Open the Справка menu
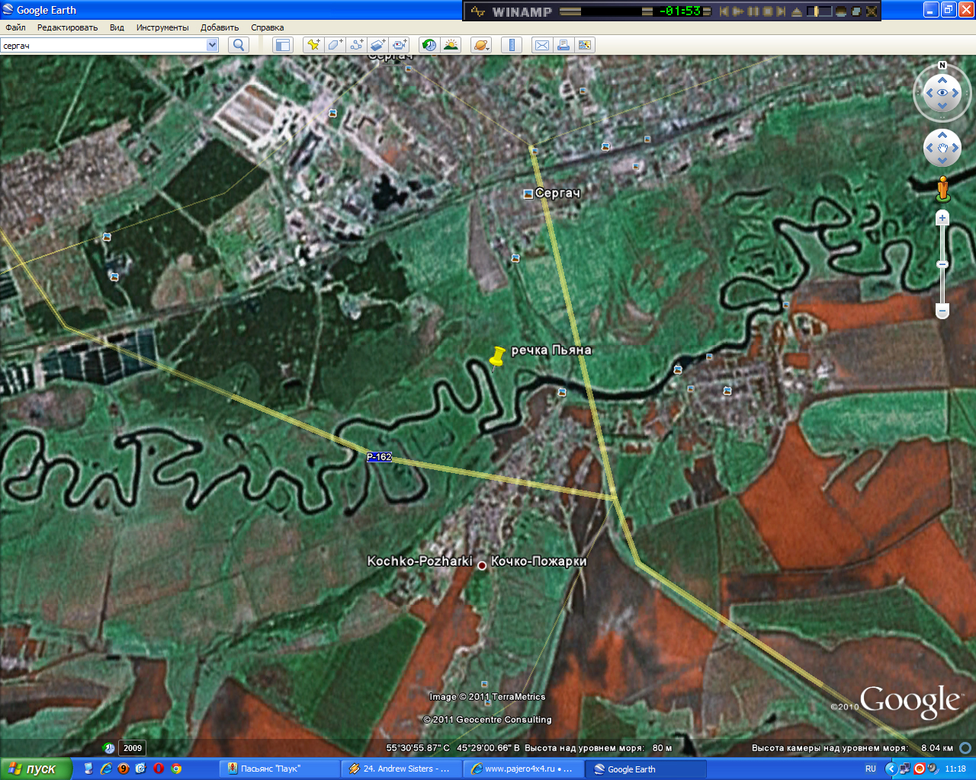The width and height of the screenshot is (976, 780). click(x=268, y=27)
